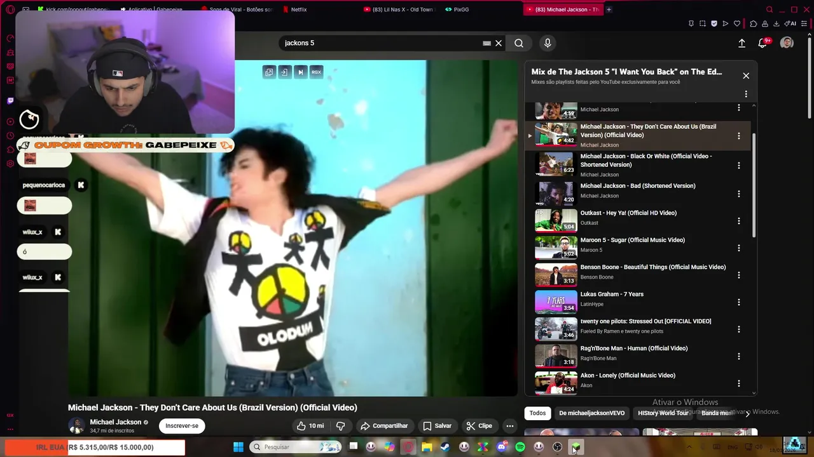Switch to the Aplicativo Gabepeixe tab

pos(156,10)
